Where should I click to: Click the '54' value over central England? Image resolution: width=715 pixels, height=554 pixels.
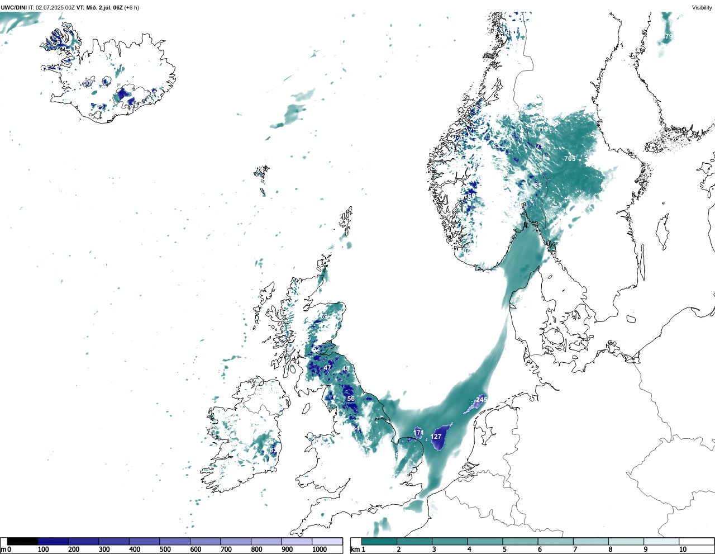click(x=356, y=428)
